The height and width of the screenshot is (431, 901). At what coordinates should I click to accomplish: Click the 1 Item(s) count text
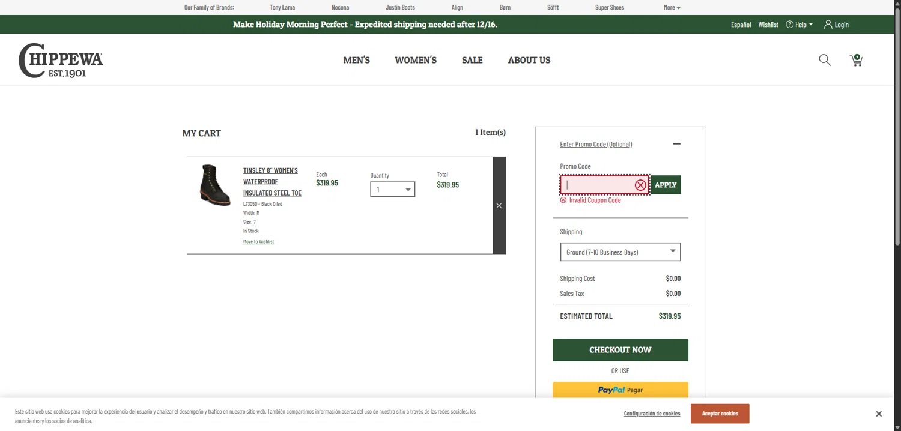tap(490, 132)
